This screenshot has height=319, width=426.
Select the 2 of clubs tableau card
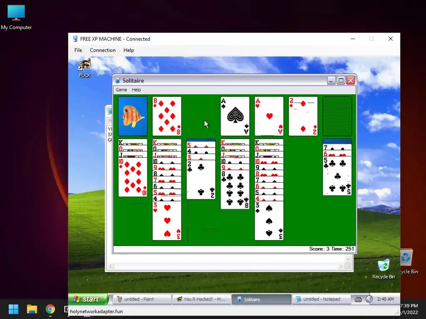pos(201,179)
